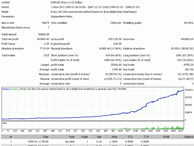The image size is (194, 146).
Task: Click the maximal consecutive profit "121255.72 (13)"
Action: click(113, 79)
